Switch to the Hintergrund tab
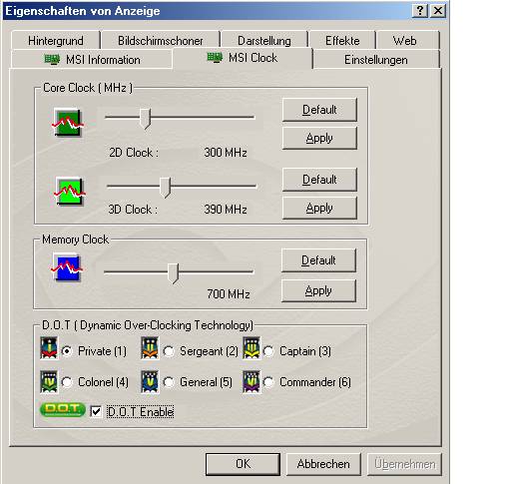Viewport: 511px width, 484px height. 56,41
